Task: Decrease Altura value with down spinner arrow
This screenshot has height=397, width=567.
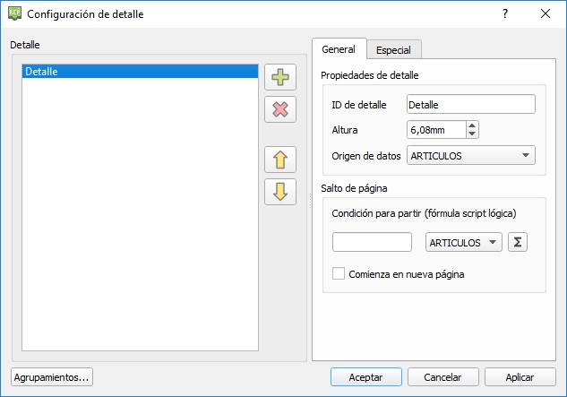Action: [472, 134]
